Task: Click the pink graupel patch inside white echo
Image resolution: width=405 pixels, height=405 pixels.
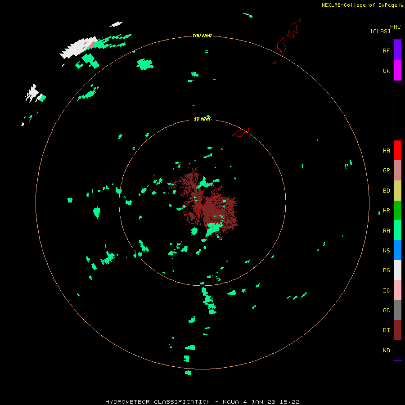Action: pos(89,45)
